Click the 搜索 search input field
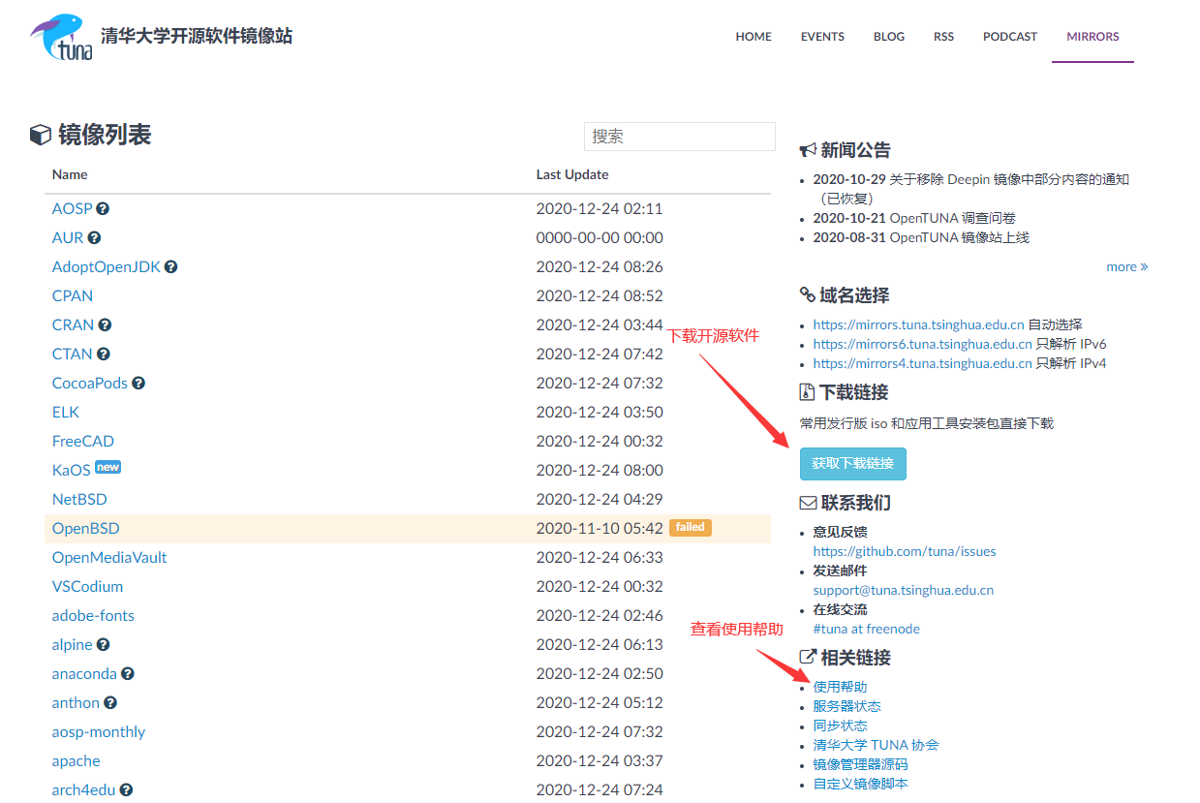Image resolution: width=1200 pixels, height=803 pixels. [680, 137]
